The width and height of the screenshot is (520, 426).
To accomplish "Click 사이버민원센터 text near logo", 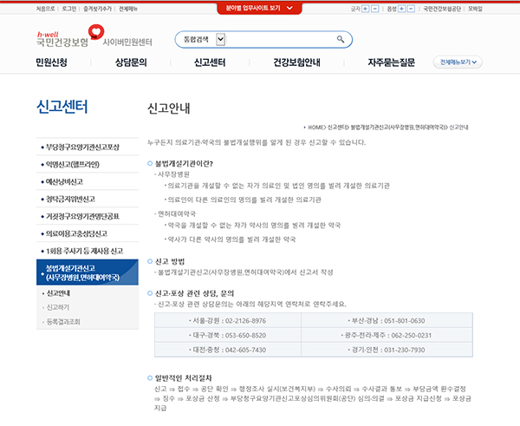I will [127, 43].
